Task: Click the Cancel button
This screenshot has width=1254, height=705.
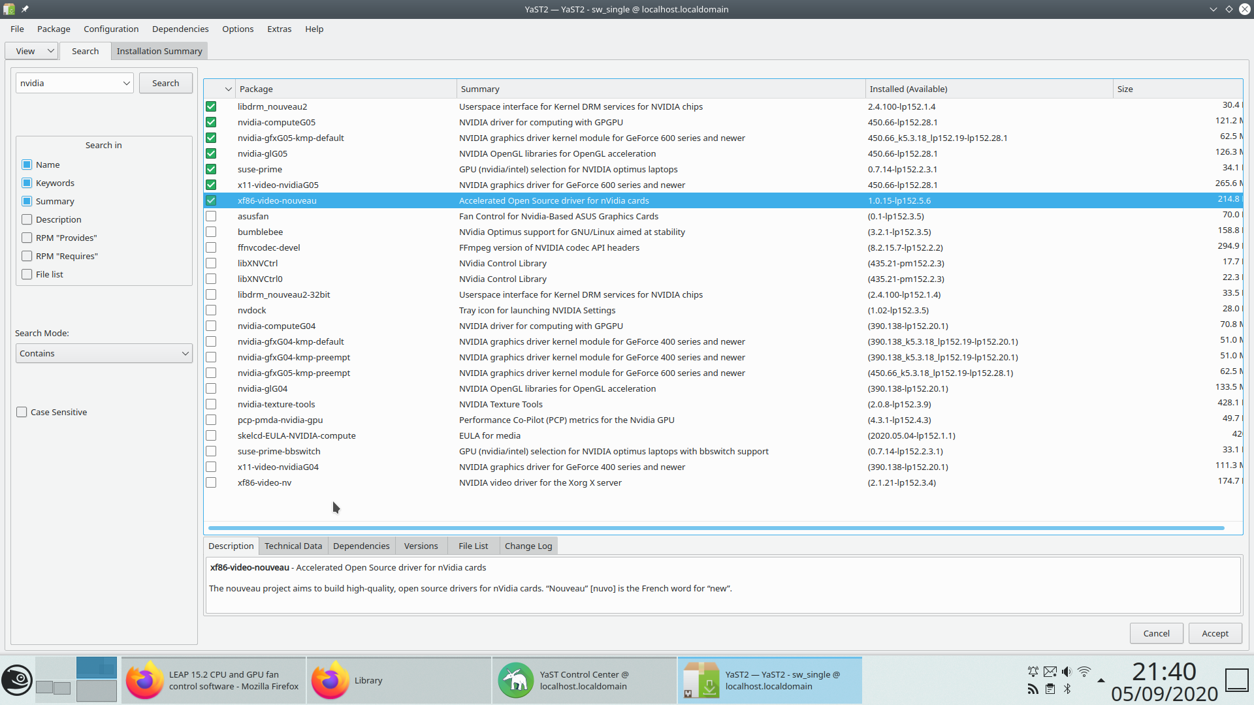Action: click(1156, 633)
